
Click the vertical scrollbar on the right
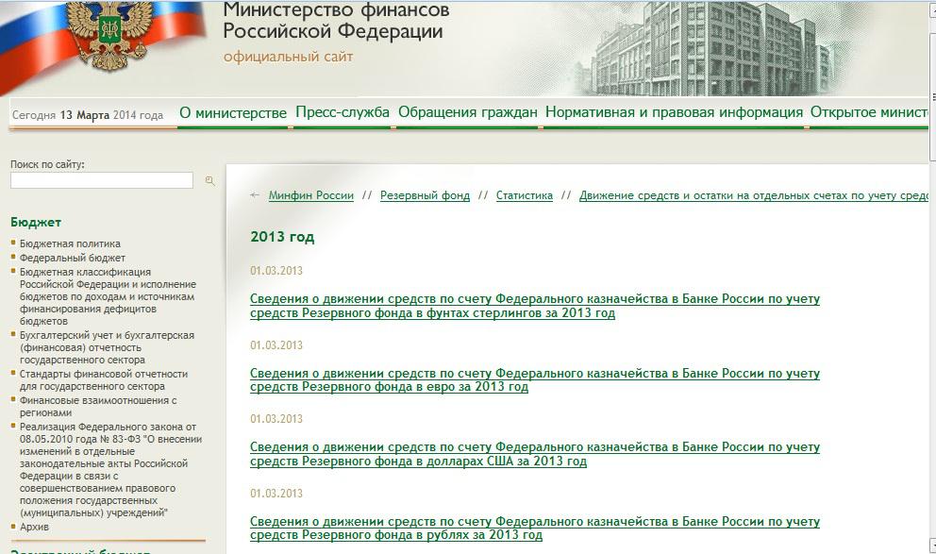tap(932, 277)
